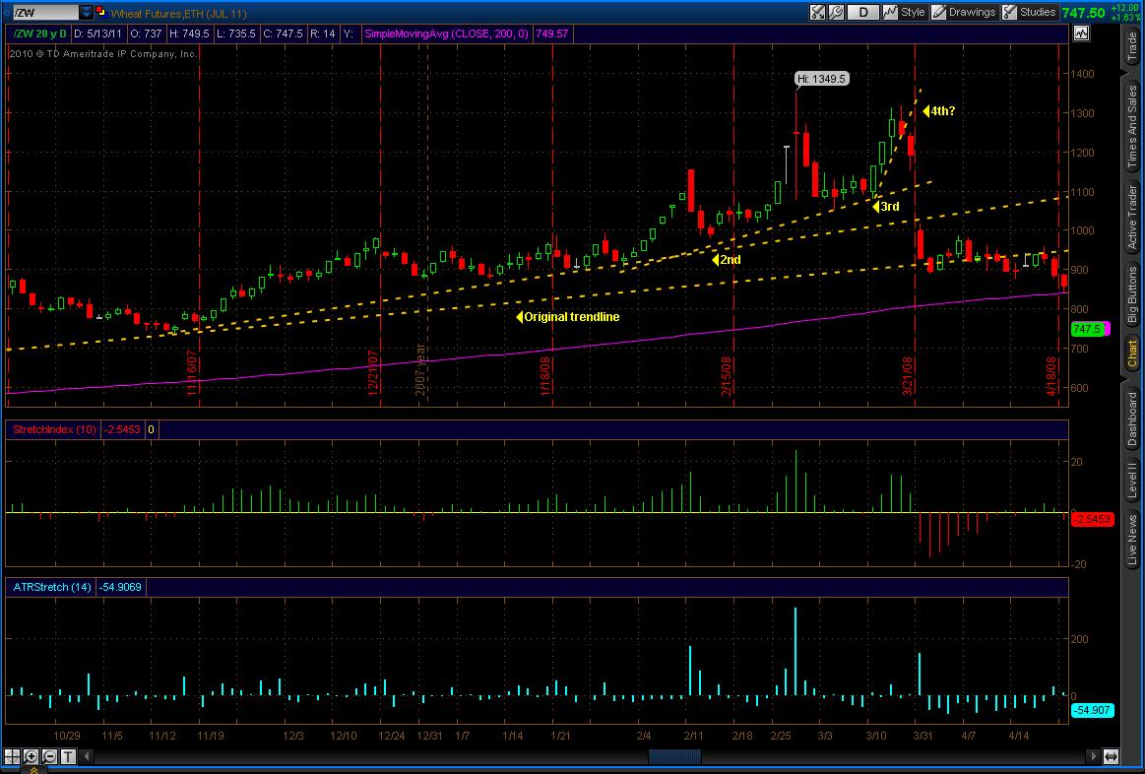Click the 749.57 moving average value
The image size is (1145, 774).
(550, 33)
